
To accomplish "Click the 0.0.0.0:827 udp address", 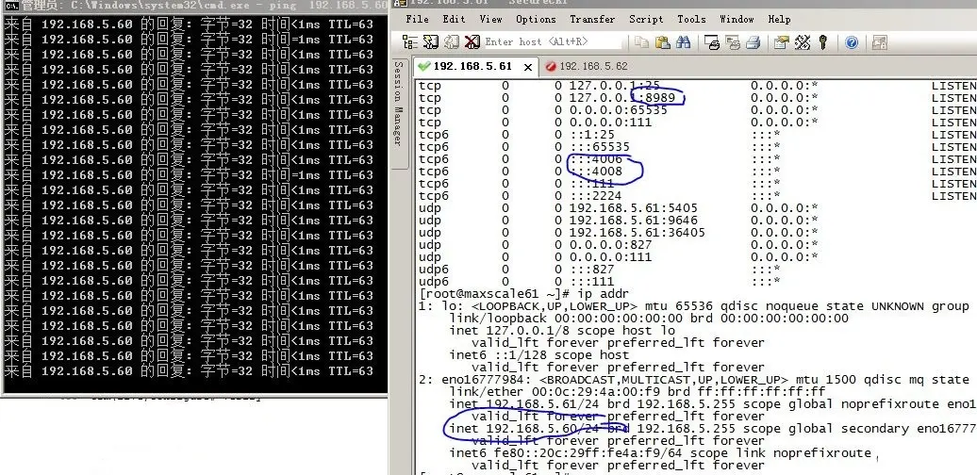I will pos(611,245).
